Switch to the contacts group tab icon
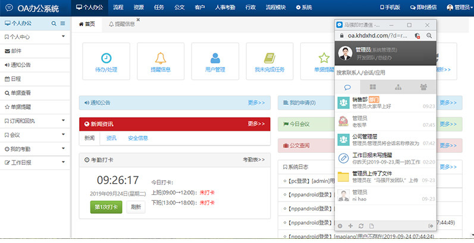The image size is (474, 243). [x=423, y=87]
